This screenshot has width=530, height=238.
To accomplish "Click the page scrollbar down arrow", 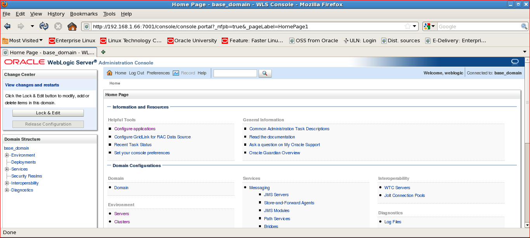I will point(527,225).
